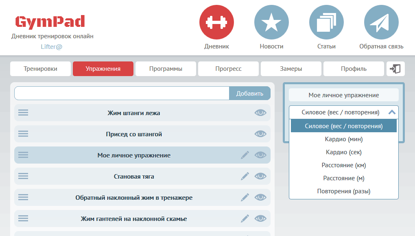
Task: Toggle visibility of Жим штанги лежа
Action: tap(260, 113)
